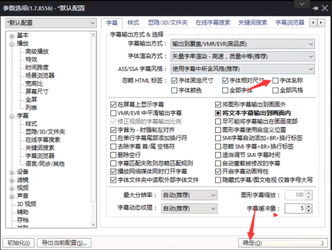This screenshot has width=332, height=250.
Task: Toggle 在屏幕上显示字幕 checkbox
Action: coord(113,104)
